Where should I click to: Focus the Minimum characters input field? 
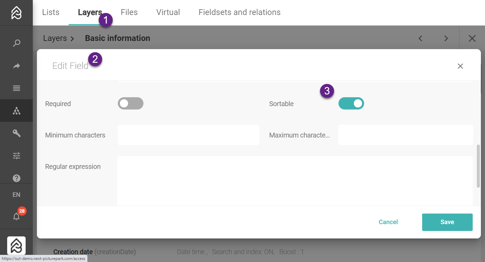click(189, 135)
